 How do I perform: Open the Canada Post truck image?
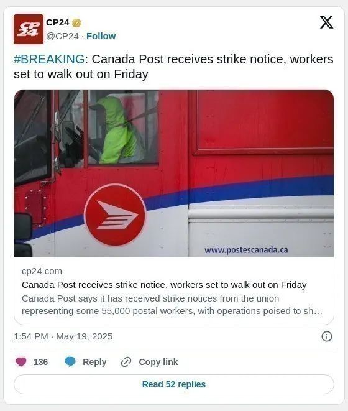[x=174, y=173]
